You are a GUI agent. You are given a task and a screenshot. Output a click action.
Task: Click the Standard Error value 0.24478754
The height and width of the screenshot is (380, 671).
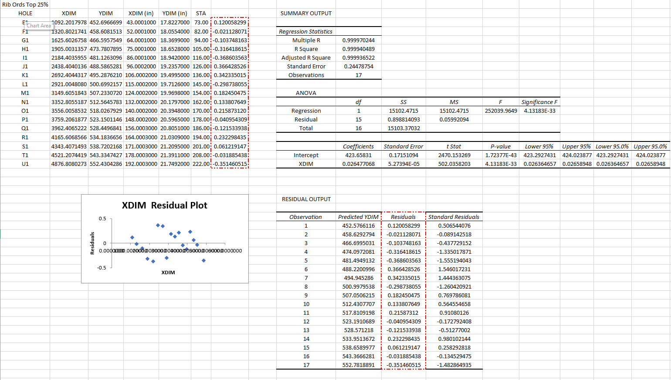(x=358, y=67)
